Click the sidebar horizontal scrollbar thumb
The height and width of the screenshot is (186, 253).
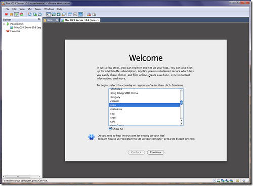18,177
